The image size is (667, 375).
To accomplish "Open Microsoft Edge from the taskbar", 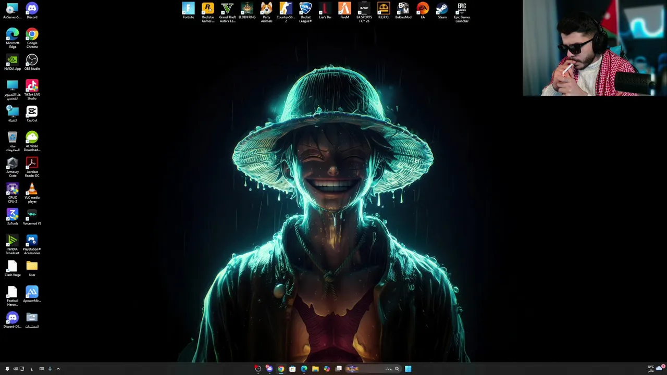I will (x=304, y=369).
